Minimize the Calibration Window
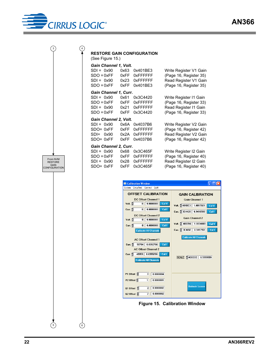The width and height of the screenshot is (279, 362). point(210,183)
